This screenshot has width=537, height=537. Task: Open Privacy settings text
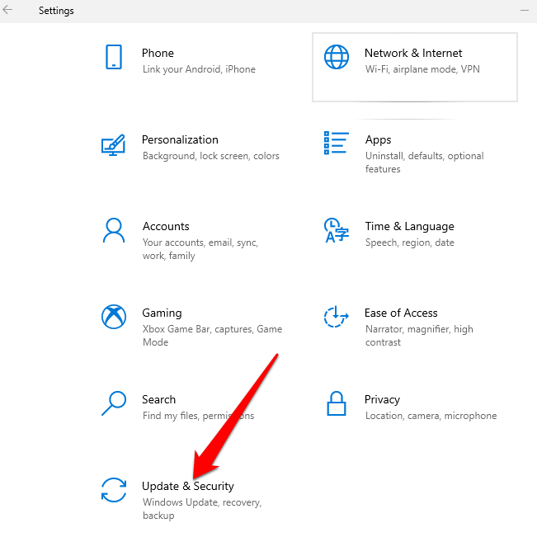coord(382,399)
